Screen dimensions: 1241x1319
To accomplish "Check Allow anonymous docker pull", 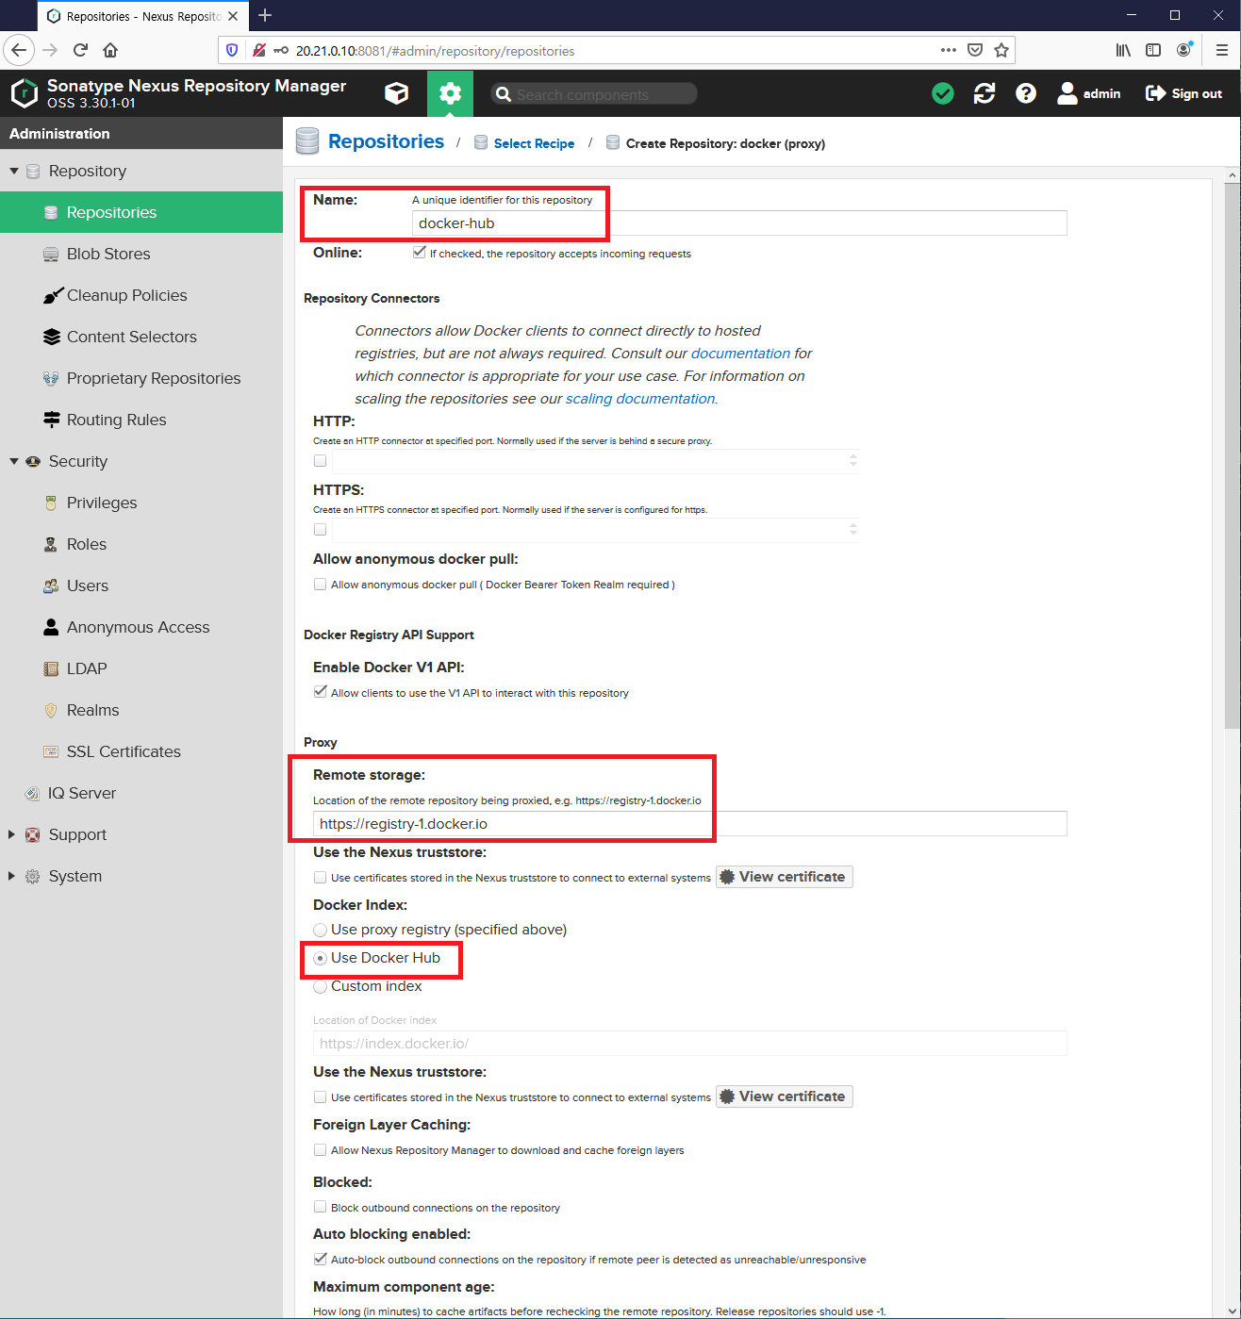I will click(321, 585).
